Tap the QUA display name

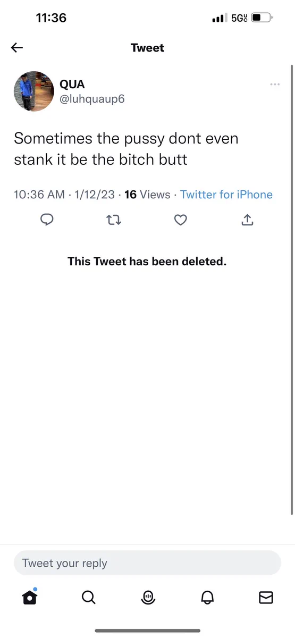pyautogui.click(x=72, y=85)
